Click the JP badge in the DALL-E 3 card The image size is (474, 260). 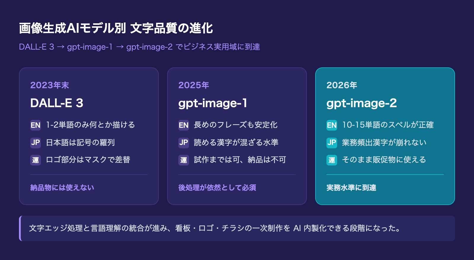click(36, 142)
